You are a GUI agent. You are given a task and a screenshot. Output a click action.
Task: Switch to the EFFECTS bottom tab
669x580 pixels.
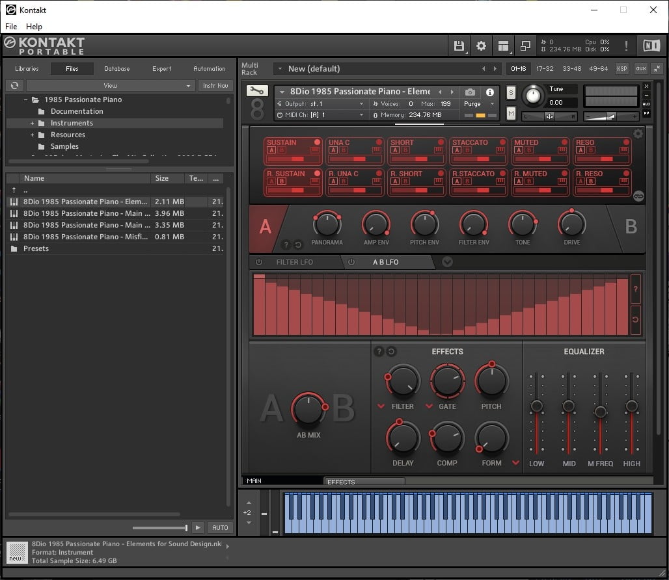364,482
